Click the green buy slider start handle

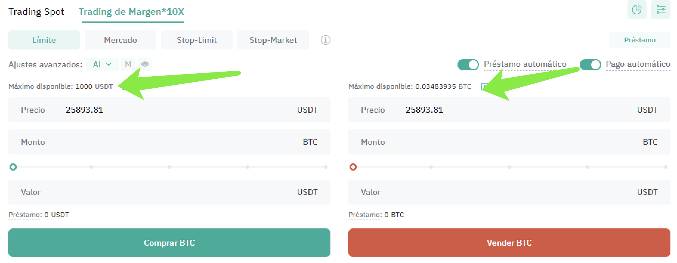13,167
